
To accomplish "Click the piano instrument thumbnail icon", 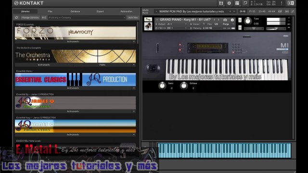I will tap(148, 26).
